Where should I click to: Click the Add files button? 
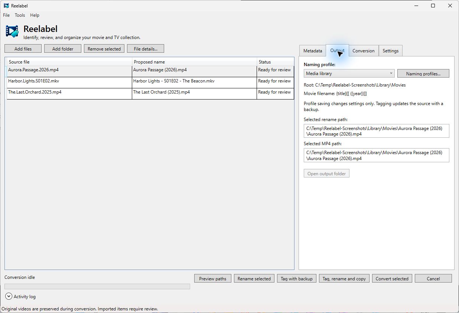[23, 49]
